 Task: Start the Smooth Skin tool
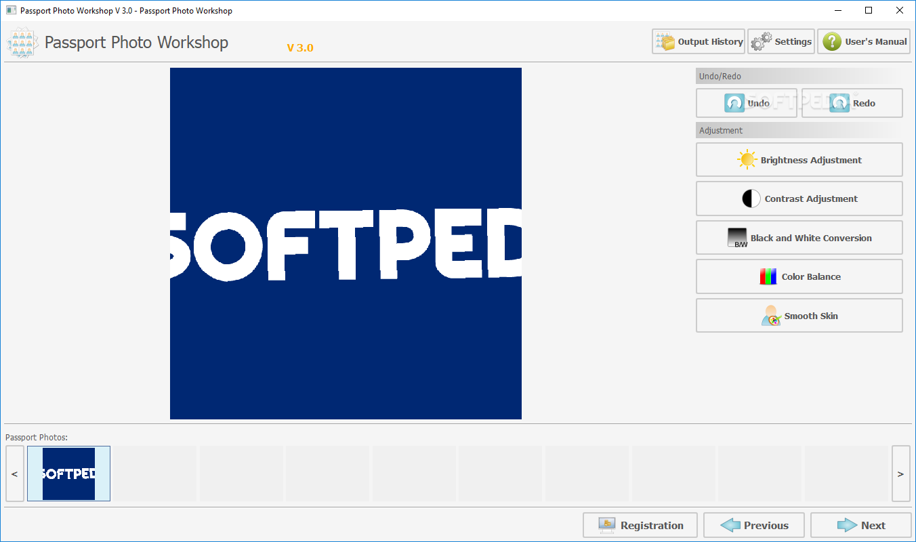coord(799,316)
